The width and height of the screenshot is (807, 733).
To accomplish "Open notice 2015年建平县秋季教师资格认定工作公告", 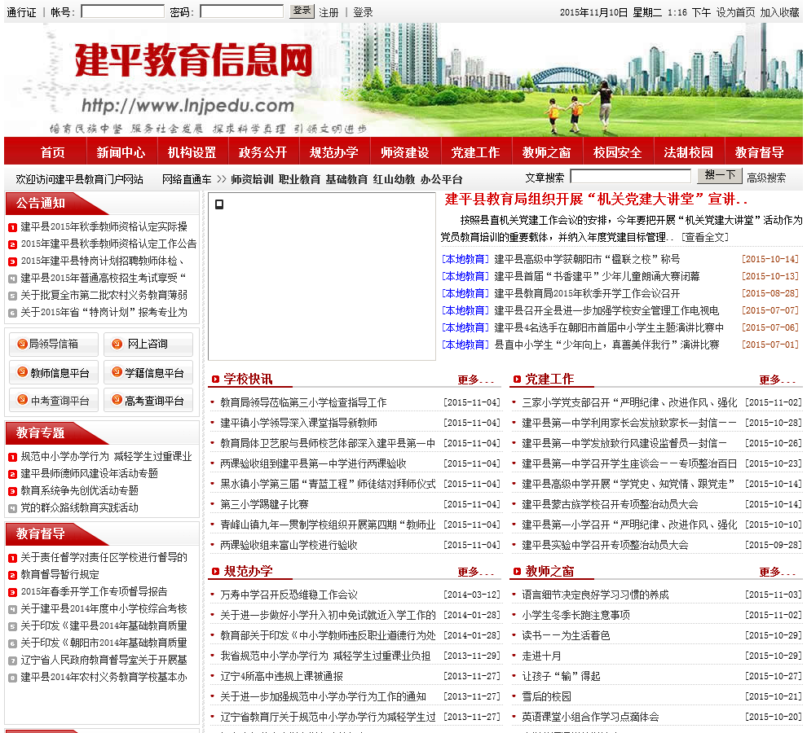I will pyautogui.click(x=108, y=244).
